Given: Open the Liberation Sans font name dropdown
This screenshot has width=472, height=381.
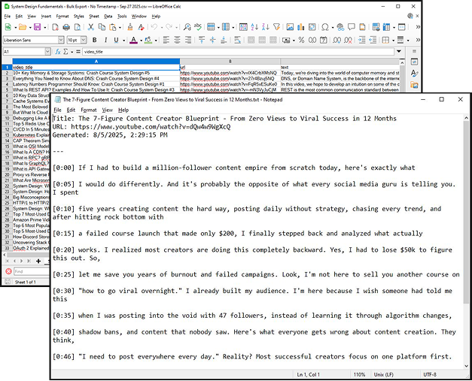Looking at the screenshot, I should (x=62, y=40).
